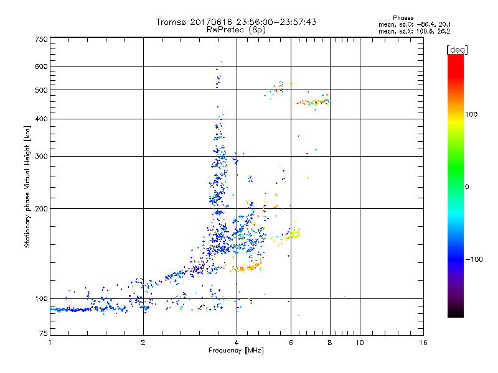Click the RwPretec (8p) subtitle
Viewport: 498px width, 373px height.
tap(236, 29)
